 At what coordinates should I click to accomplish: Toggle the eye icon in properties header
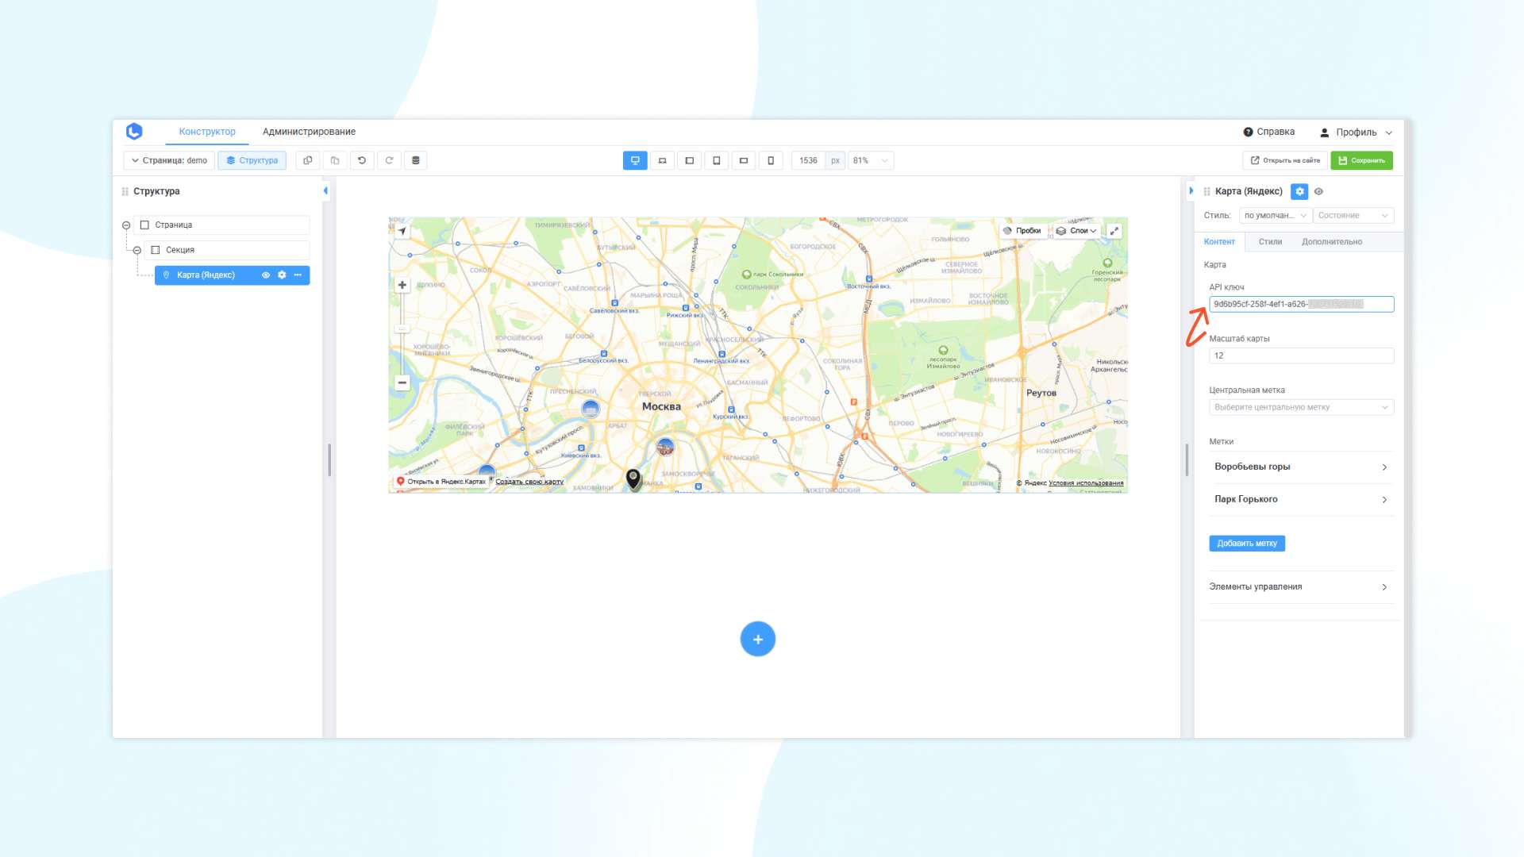tap(1318, 191)
